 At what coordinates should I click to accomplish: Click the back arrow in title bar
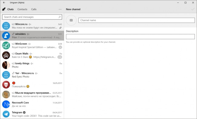4,2
